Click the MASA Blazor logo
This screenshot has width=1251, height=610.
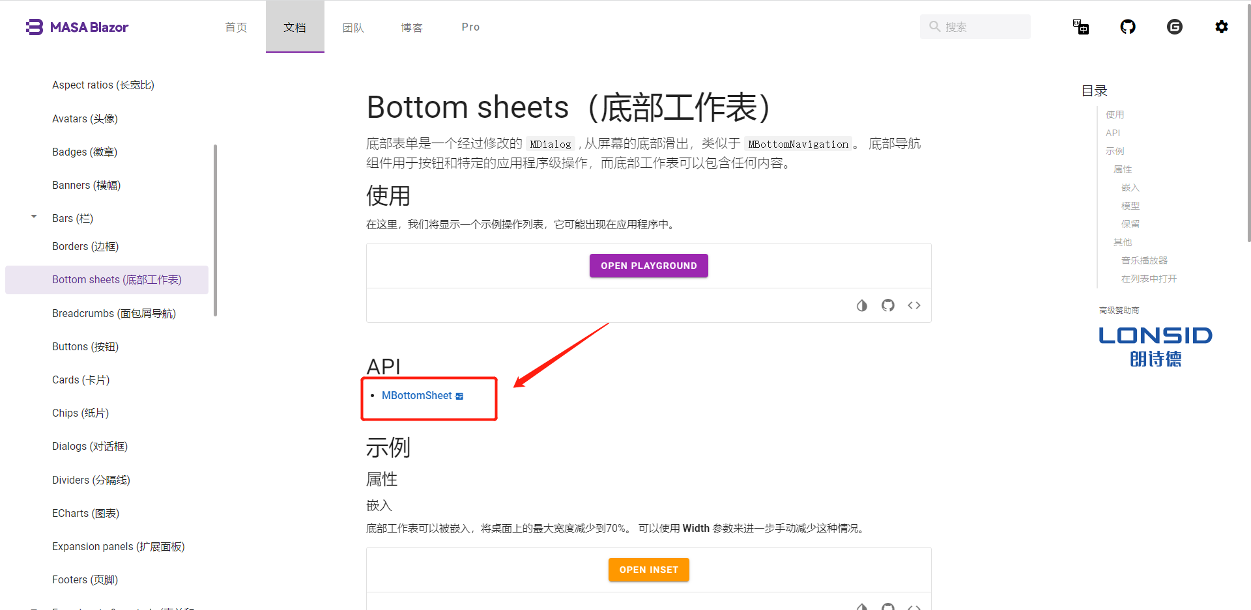[x=77, y=27]
